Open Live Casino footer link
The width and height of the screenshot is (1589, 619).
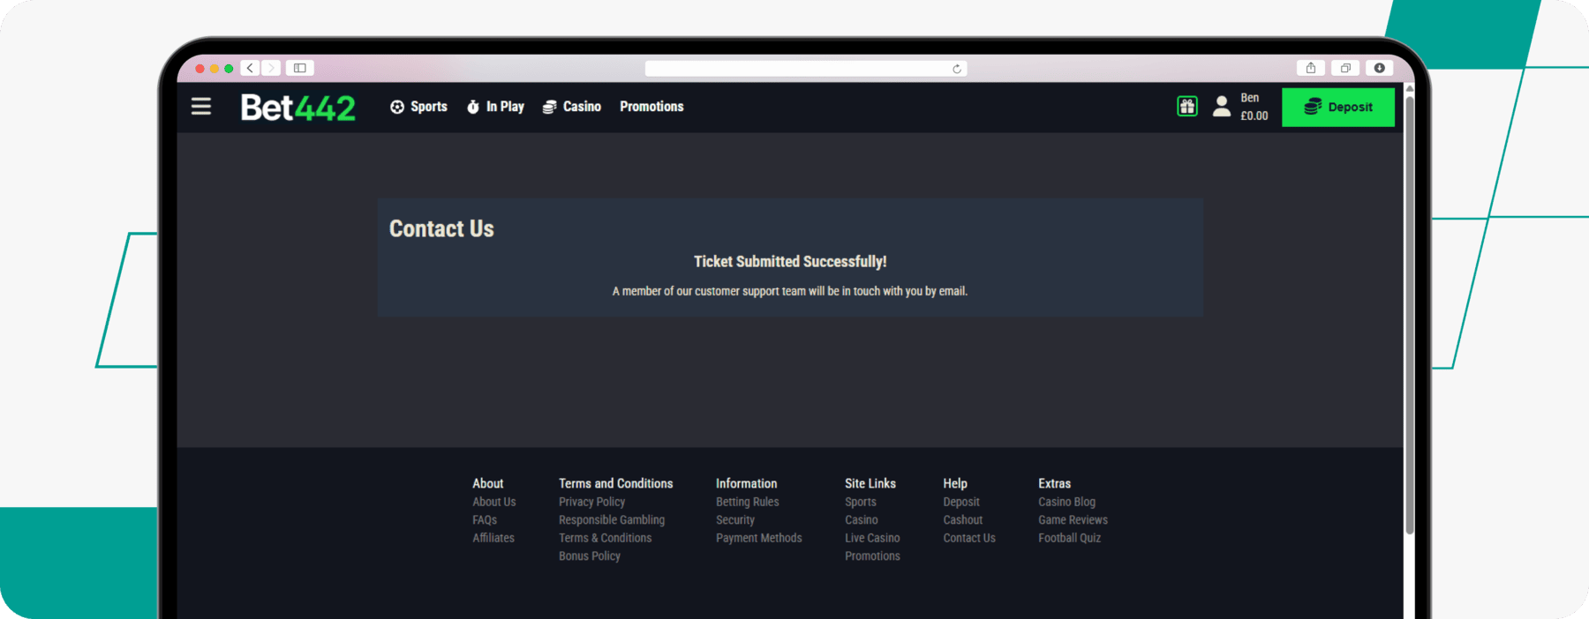872,538
